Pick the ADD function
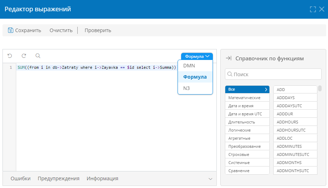Image resolution: width=328 pixels, height=188 pixels. (295, 89)
